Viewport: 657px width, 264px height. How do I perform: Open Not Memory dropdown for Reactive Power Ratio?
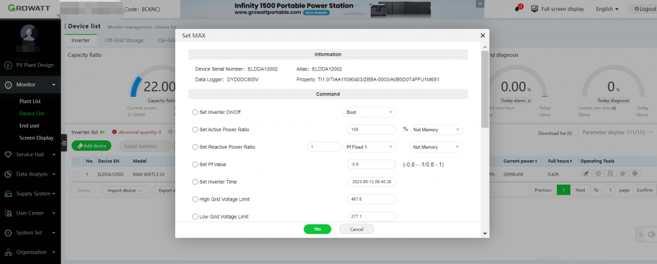436,147
